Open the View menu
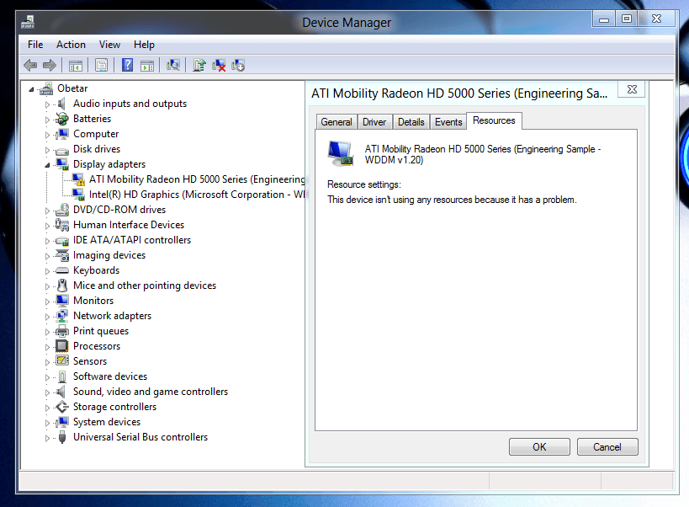This screenshot has height=507, width=689. [x=109, y=45]
